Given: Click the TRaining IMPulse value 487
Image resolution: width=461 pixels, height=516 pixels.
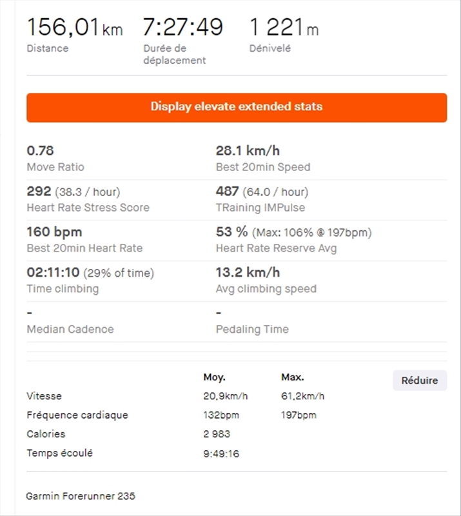Looking at the screenshot, I should coord(226,192).
